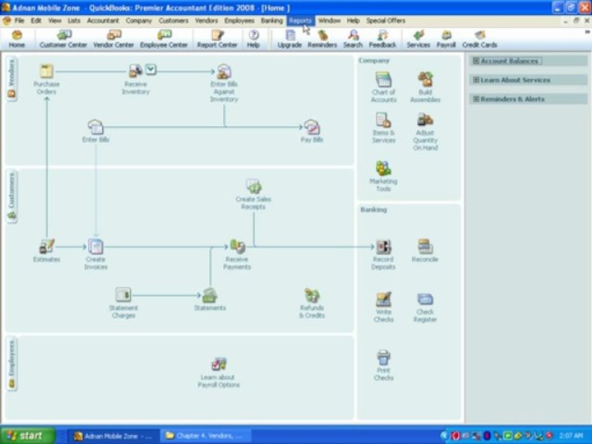
Task: Click Upgrade in the toolbar
Action: click(x=290, y=39)
